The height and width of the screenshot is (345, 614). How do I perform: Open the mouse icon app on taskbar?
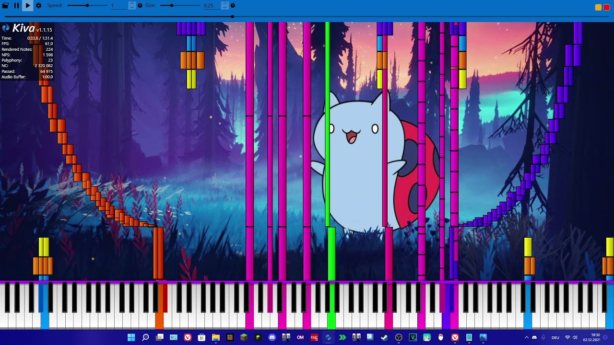tap(441, 337)
